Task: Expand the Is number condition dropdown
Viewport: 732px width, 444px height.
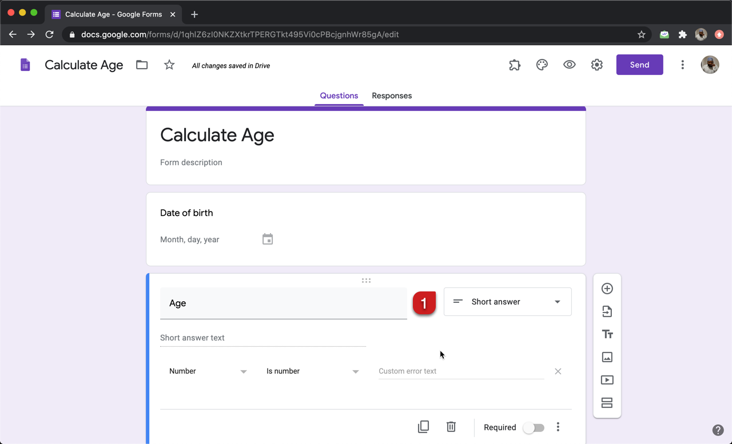Action: pyautogui.click(x=312, y=371)
